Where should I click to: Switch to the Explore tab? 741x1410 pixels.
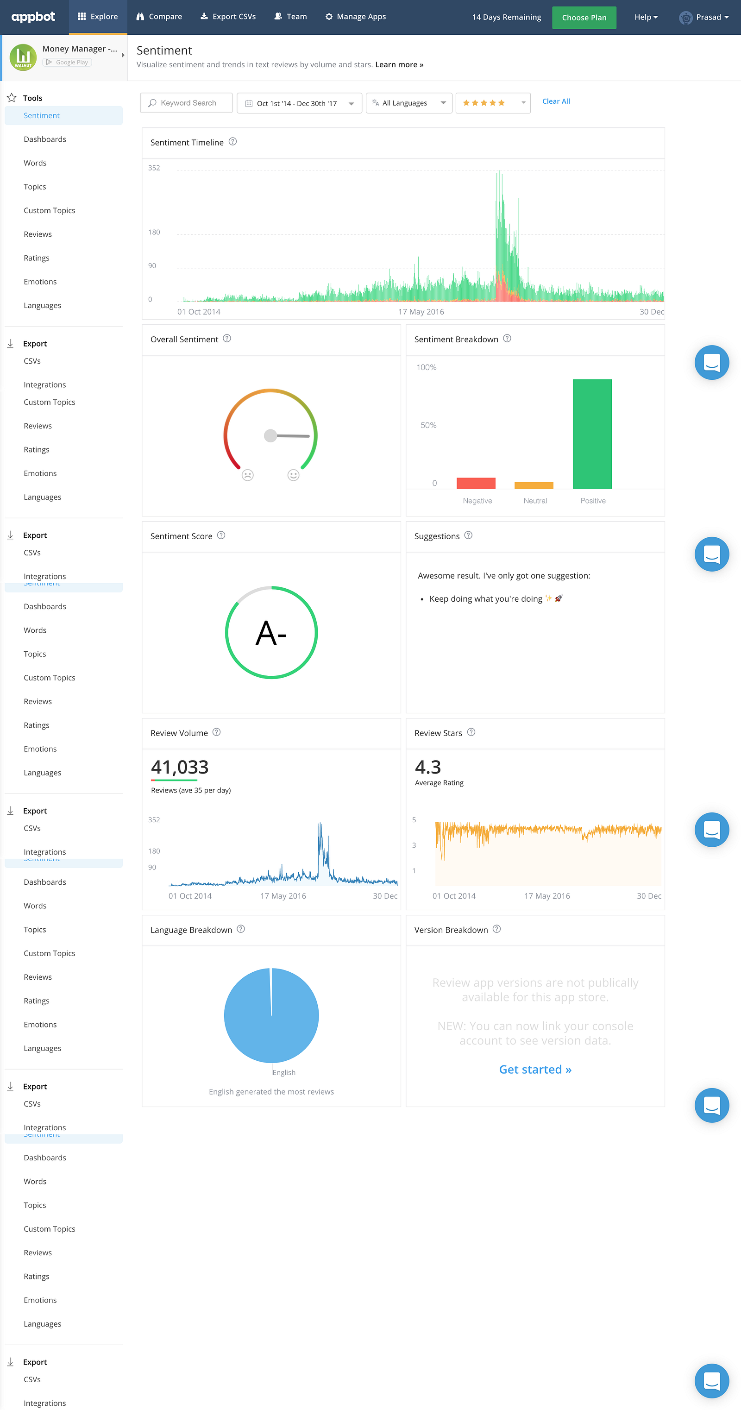pos(98,17)
